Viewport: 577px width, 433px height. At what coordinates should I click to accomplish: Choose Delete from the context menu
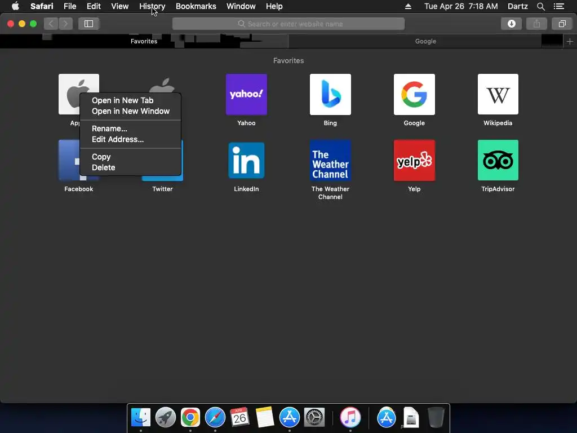click(x=130, y=167)
